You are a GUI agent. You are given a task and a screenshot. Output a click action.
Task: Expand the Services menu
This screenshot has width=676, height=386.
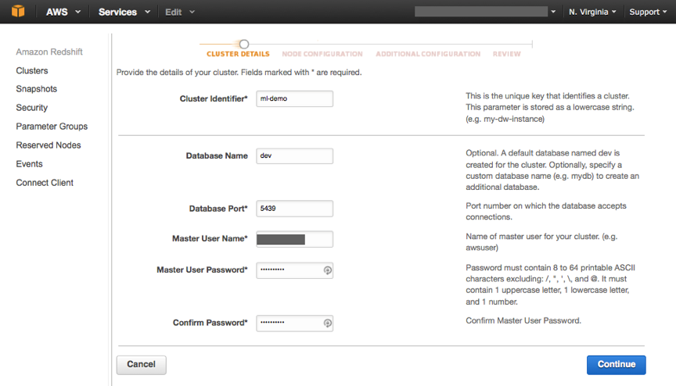124,12
